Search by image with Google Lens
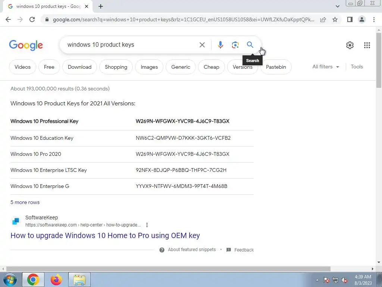Screen dimensions: 382x287 235,45
